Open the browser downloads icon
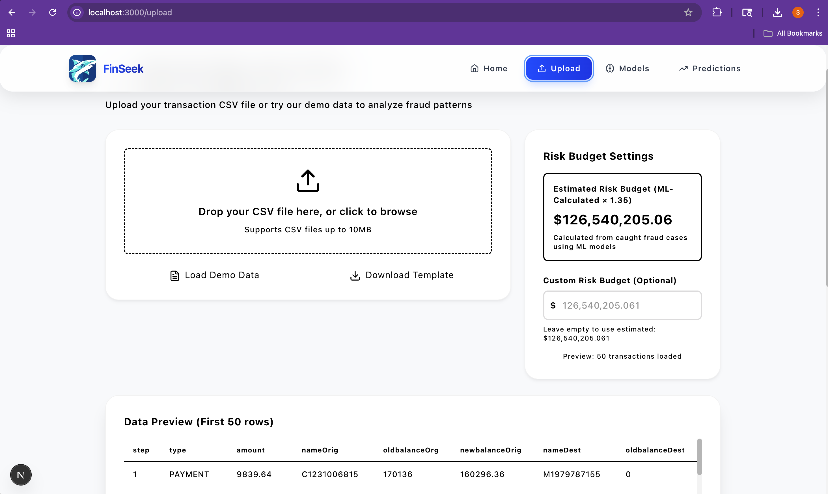Screen dimensions: 828x494 tap(777, 13)
